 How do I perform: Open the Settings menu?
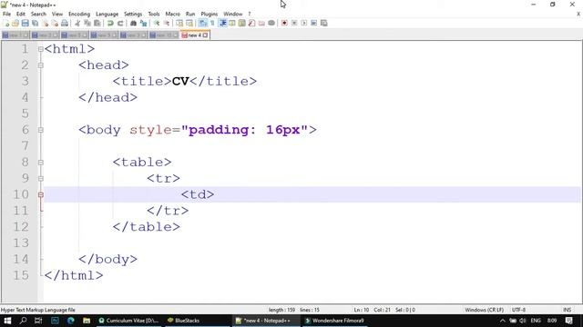133,15
